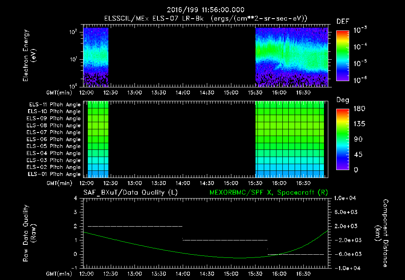Pick the ELS-06 Pitch Angle row label

click(54, 140)
